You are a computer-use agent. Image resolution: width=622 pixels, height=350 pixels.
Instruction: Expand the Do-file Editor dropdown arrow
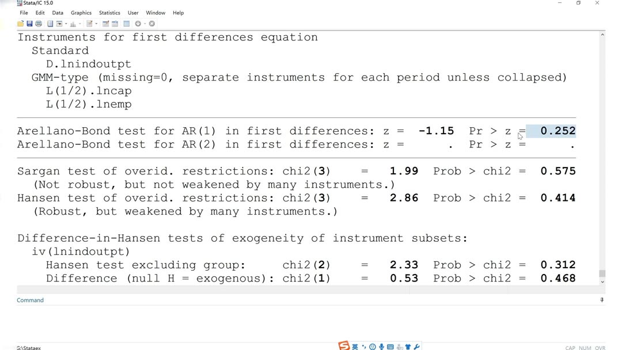click(96, 24)
